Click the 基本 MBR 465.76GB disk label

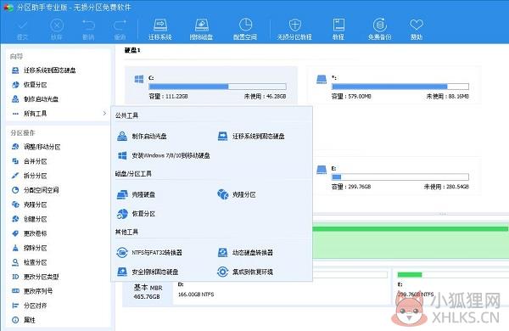(x=148, y=292)
